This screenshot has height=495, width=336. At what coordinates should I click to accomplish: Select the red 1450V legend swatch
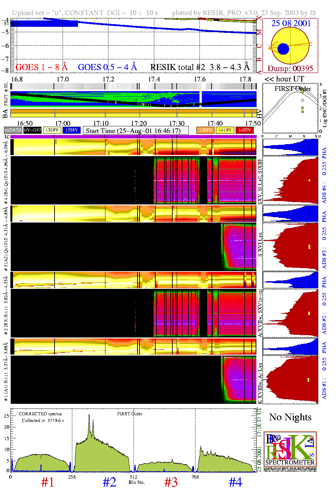tap(245, 130)
